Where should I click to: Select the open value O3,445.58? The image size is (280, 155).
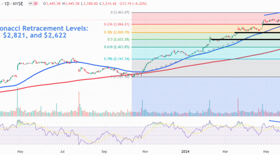pos(52,4)
